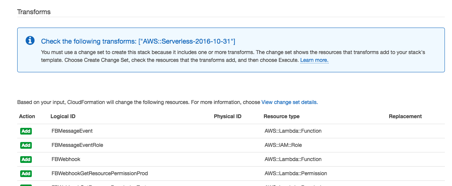Image resolution: width=452 pixels, height=186 pixels.
Task: Select the FBMessageEventRole logical ID
Action: (x=77, y=145)
